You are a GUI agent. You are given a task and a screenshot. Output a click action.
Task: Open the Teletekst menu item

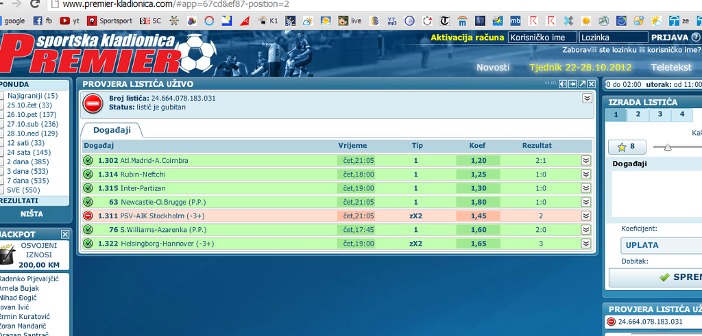672,68
